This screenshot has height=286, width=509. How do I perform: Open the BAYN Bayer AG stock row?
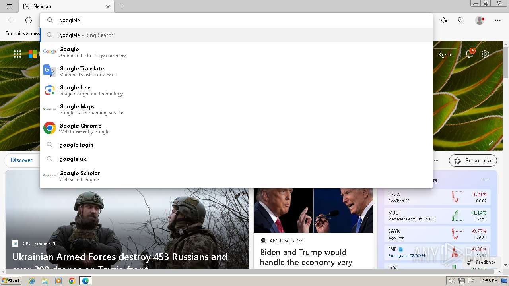pyautogui.click(x=437, y=234)
